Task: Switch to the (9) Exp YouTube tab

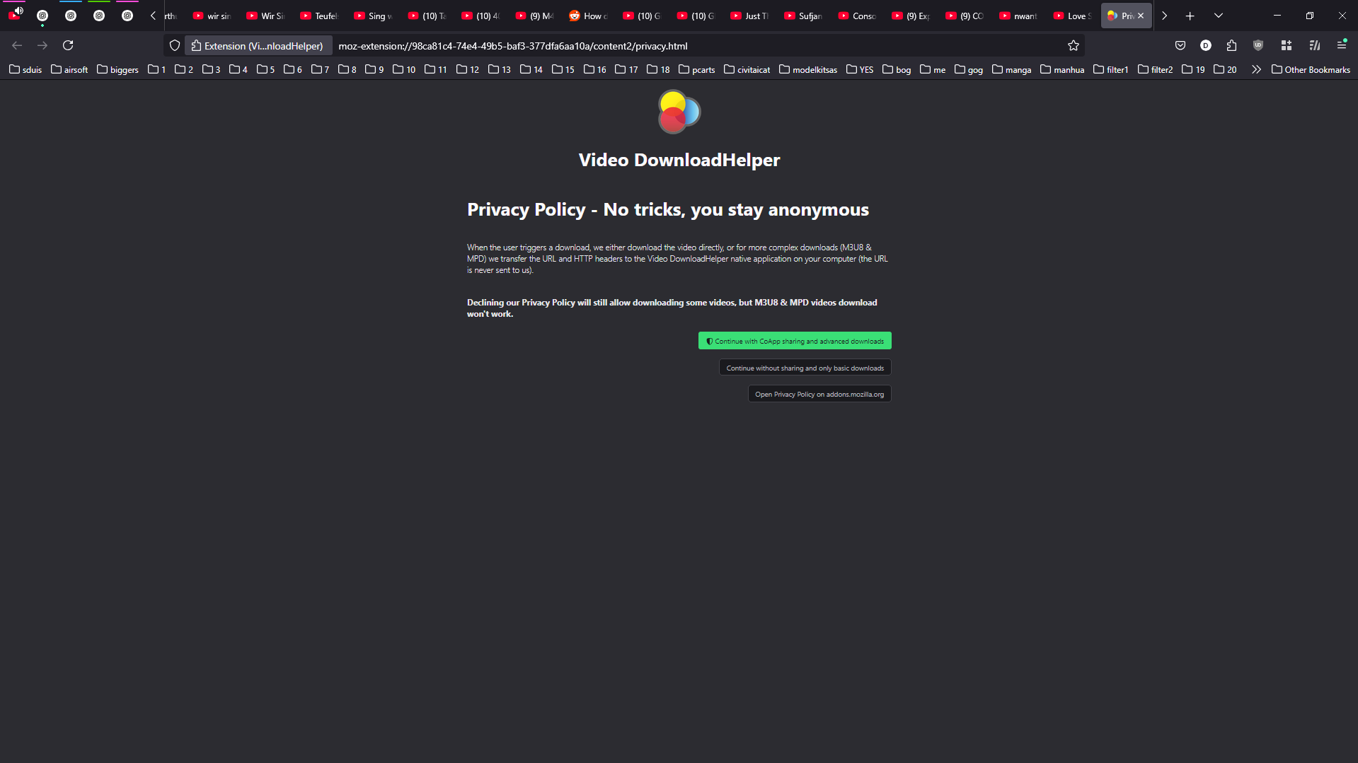Action: coord(911,16)
